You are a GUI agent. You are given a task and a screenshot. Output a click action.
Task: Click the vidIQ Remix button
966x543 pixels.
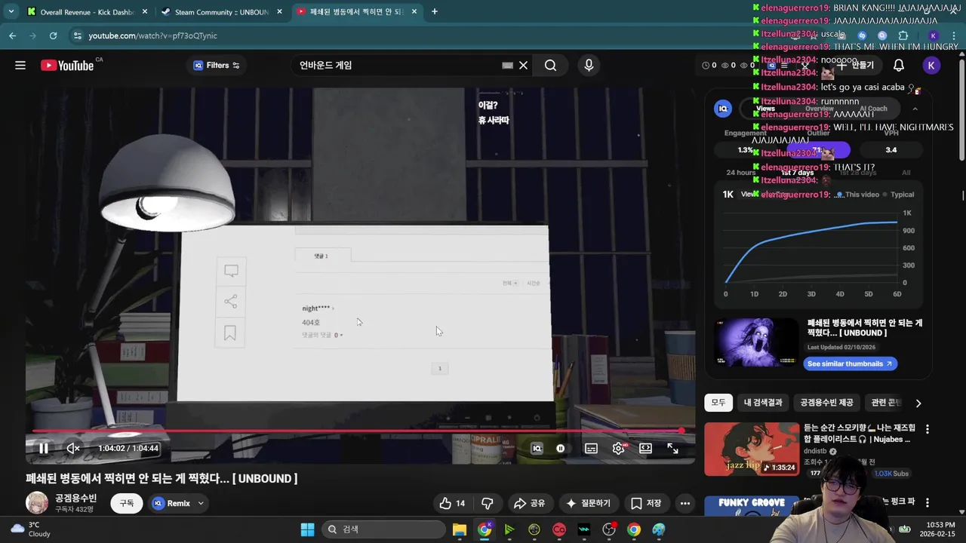point(172,503)
